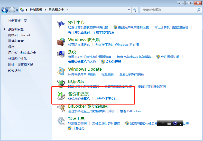Go to 硬件和声音 in left pane
The height and width of the screenshot is (141, 203).
point(16,41)
